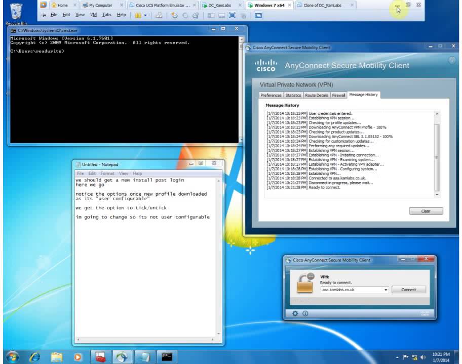
Task: Open the Notepad Format menu
Action: (x=107, y=173)
